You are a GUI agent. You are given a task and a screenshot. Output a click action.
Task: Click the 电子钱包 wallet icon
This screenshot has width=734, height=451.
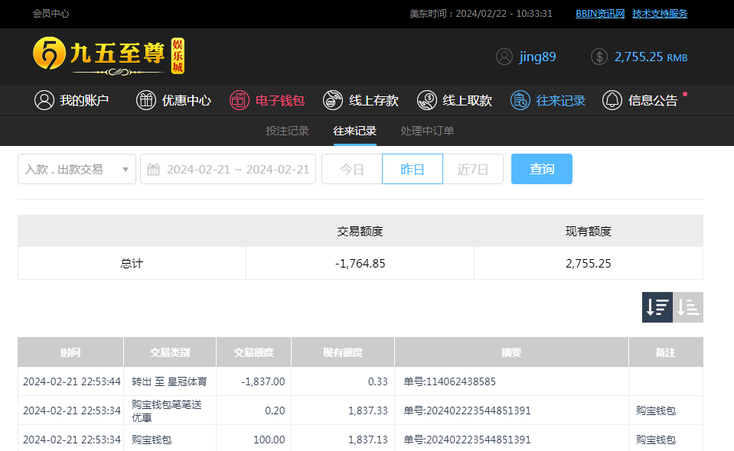(x=240, y=100)
